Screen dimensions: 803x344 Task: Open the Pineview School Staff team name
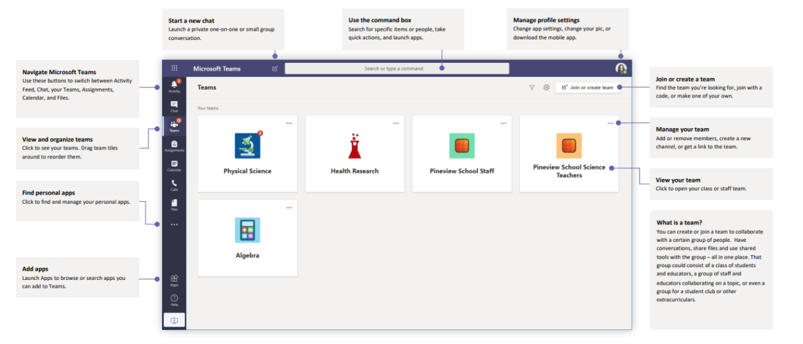[462, 171]
